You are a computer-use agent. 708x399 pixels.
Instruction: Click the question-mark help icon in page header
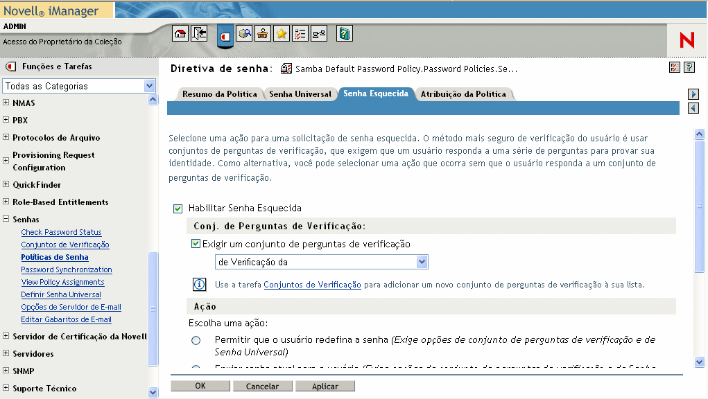coord(689,68)
